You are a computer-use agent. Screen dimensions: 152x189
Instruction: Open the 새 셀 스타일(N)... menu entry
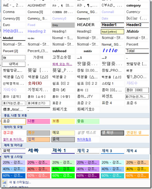point(20,182)
